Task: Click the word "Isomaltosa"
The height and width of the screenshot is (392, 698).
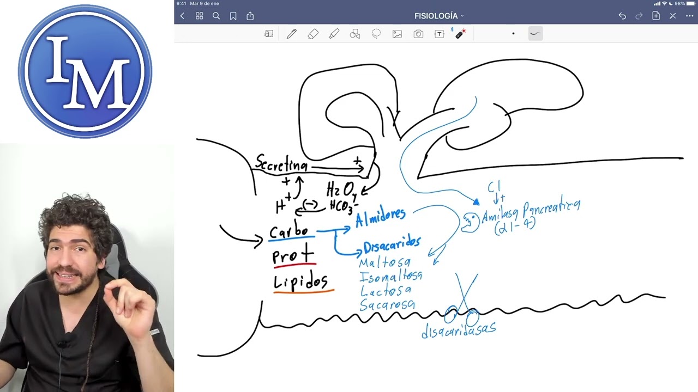Action: pyautogui.click(x=390, y=277)
